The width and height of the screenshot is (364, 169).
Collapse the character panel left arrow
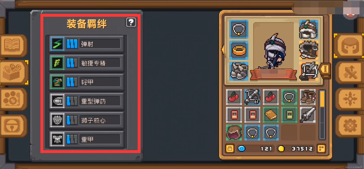223,50
